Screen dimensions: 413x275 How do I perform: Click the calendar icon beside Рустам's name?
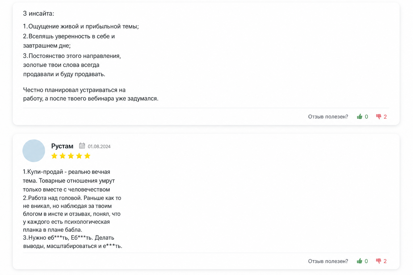point(82,146)
